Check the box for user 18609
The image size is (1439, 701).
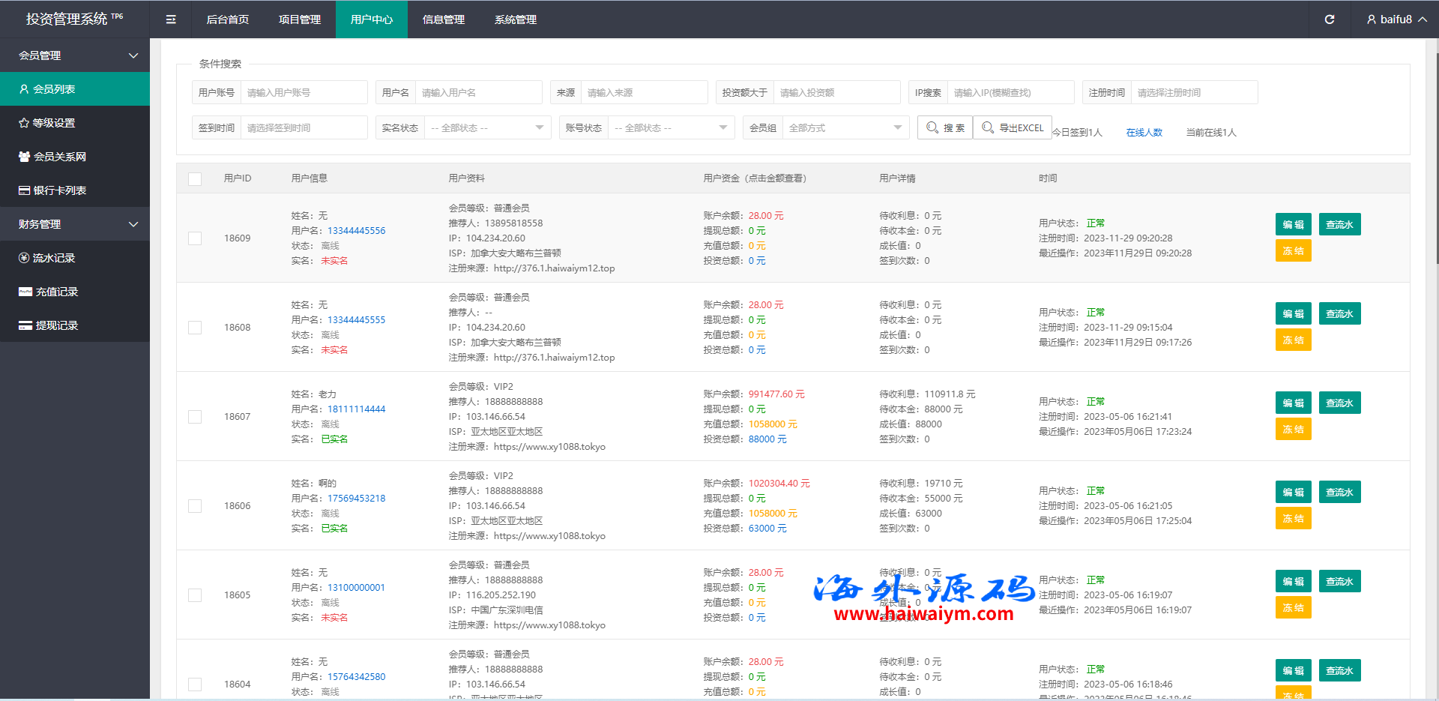click(195, 238)
